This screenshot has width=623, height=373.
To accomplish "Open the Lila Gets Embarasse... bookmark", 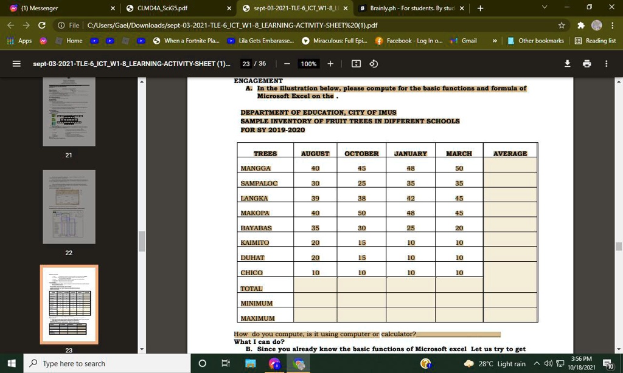I will coord(260,41).
